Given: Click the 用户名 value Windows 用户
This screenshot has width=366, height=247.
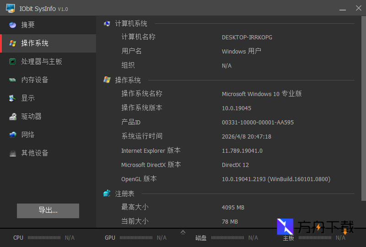Looking at the screenshot, I should [x=242, y=51].
